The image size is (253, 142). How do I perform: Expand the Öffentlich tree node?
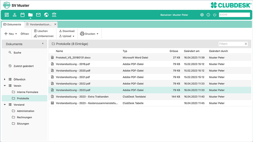5,79
